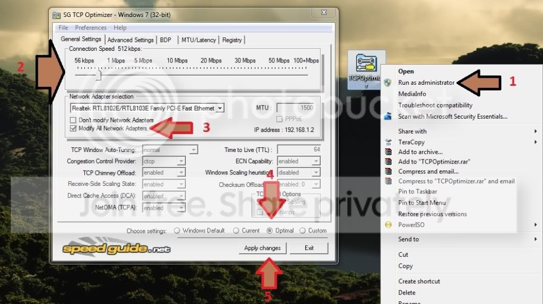
Task: Open the Preferences menu
Action: tap(91, 28)
